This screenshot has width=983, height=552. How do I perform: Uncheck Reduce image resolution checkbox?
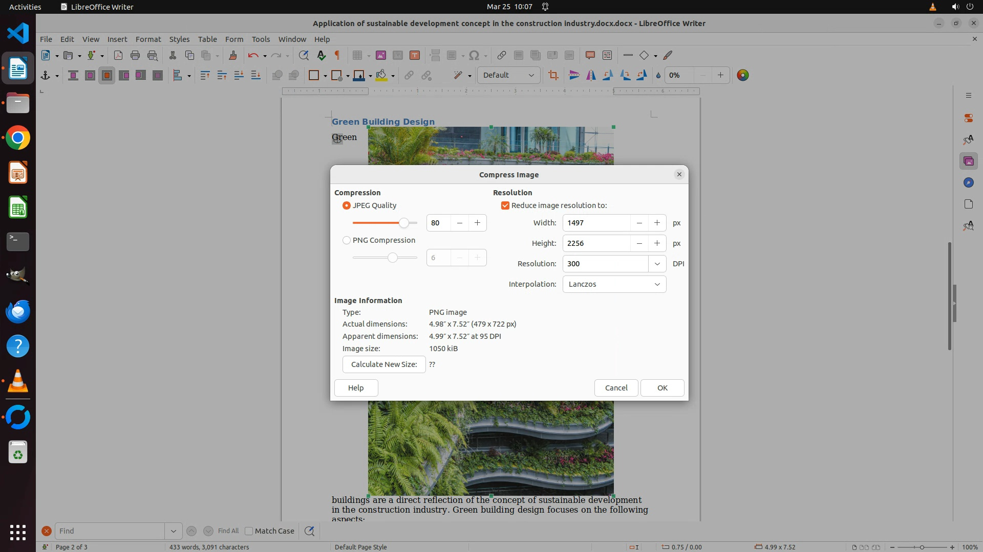505,205
